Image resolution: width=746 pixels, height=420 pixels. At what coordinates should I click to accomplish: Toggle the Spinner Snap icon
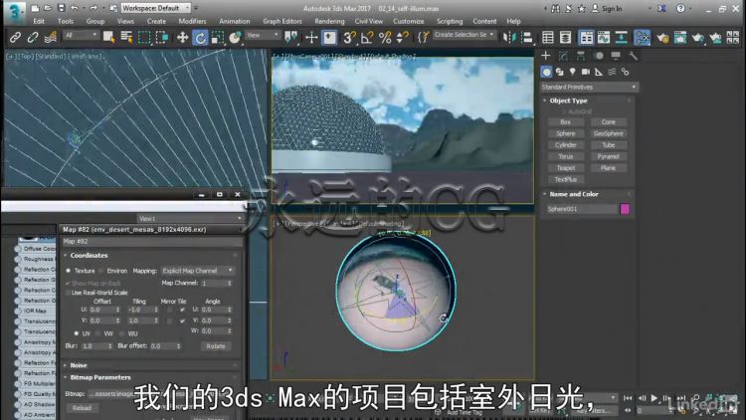coord(403,37)
